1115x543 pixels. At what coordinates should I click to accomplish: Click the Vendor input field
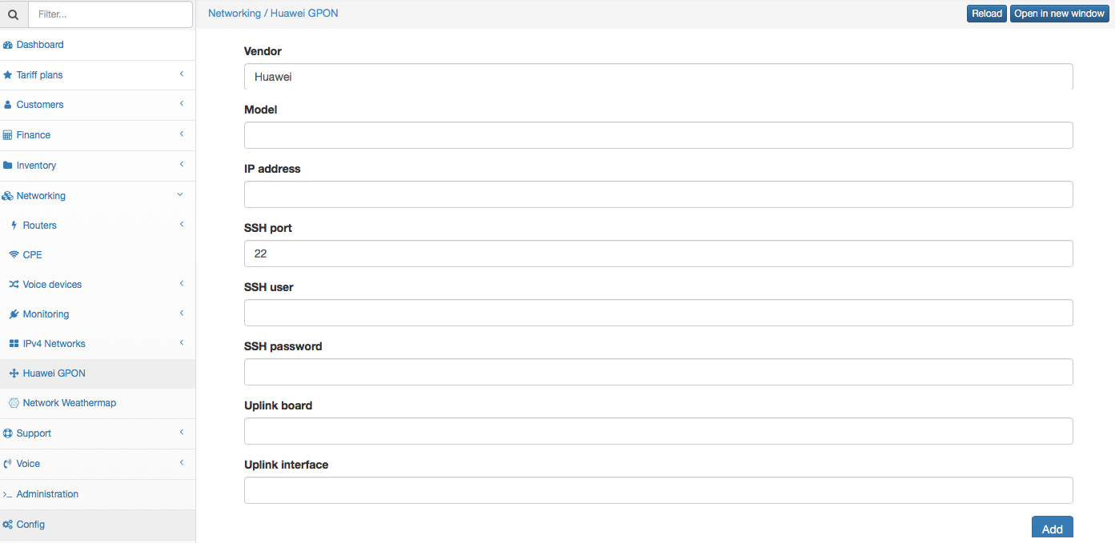tap(658, 77)
